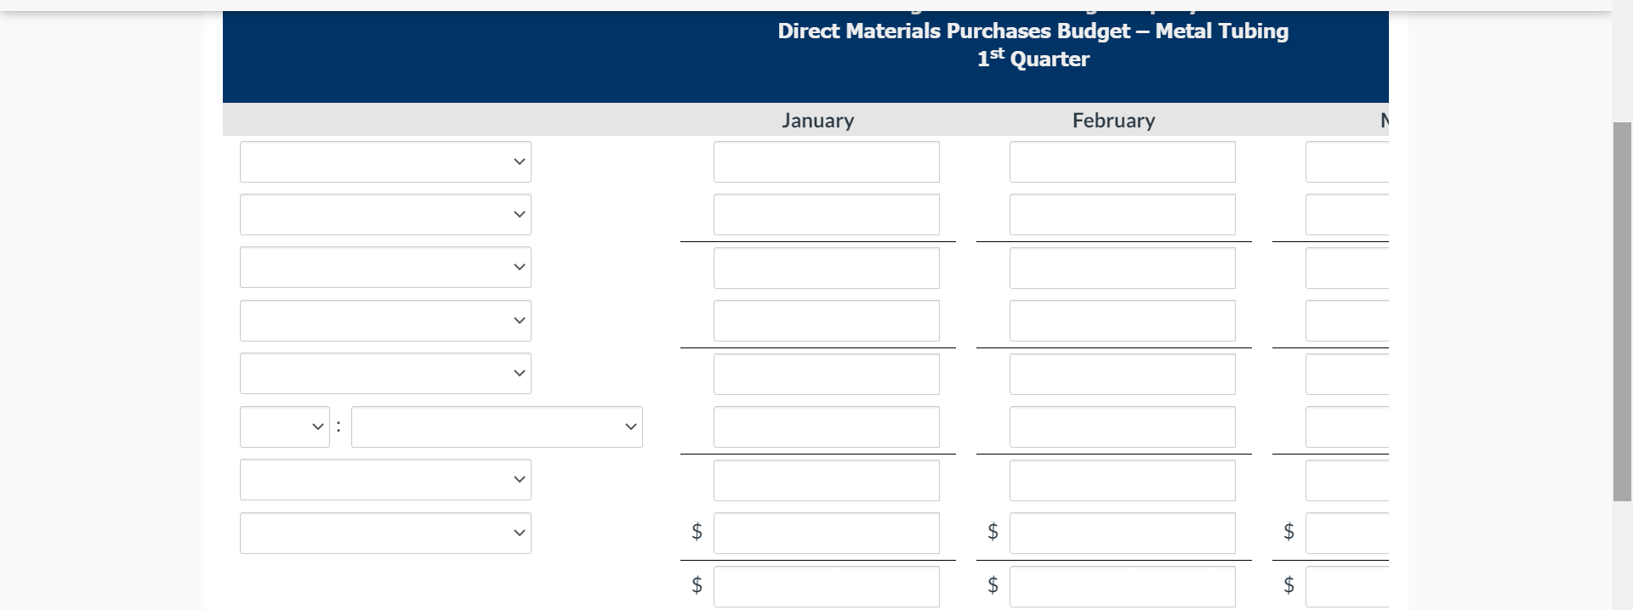The width and height of the screenshot is (1633, 610).
Task: Click the page vertical scrollbar thumb
Action: pos(1622,312)
